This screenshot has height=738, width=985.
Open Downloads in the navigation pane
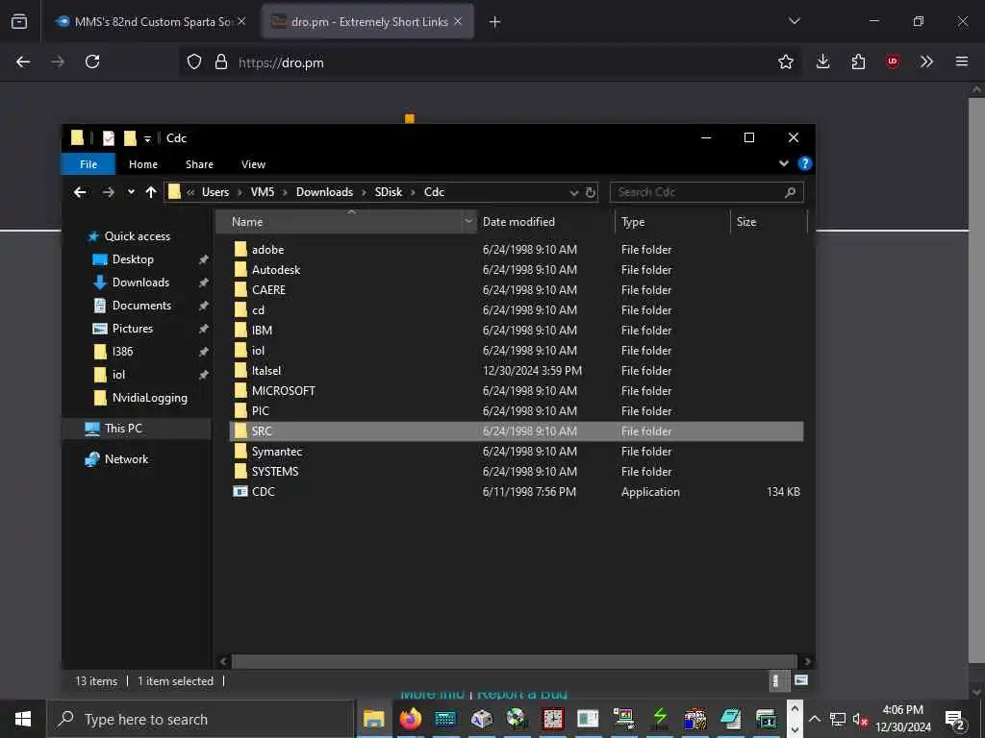click(x=140, y=283)
